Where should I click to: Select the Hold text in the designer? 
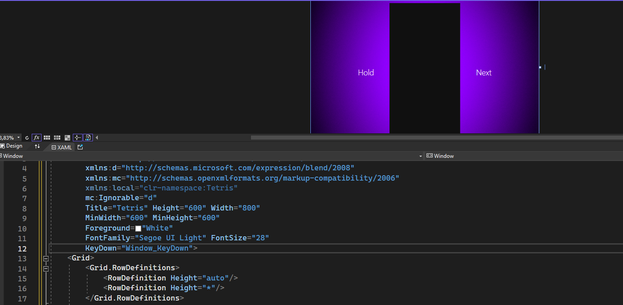366,73
